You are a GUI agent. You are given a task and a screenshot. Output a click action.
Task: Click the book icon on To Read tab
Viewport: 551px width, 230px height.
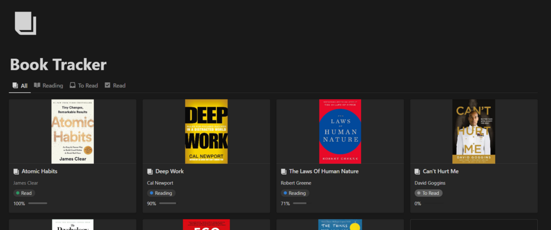click(x=72, y=85)
